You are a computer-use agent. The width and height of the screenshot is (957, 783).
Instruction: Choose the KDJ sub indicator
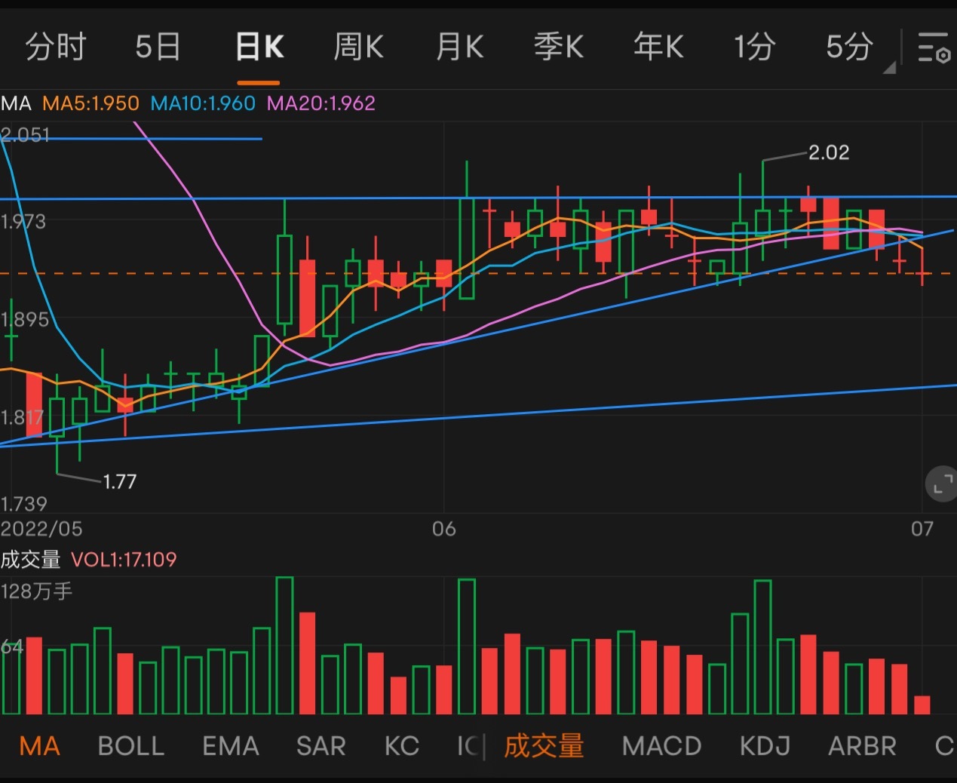pos(765,746)
